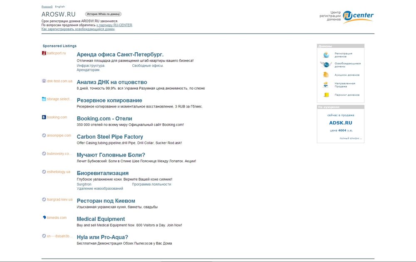Click the xn----8sbah3b globe icon

44,236
